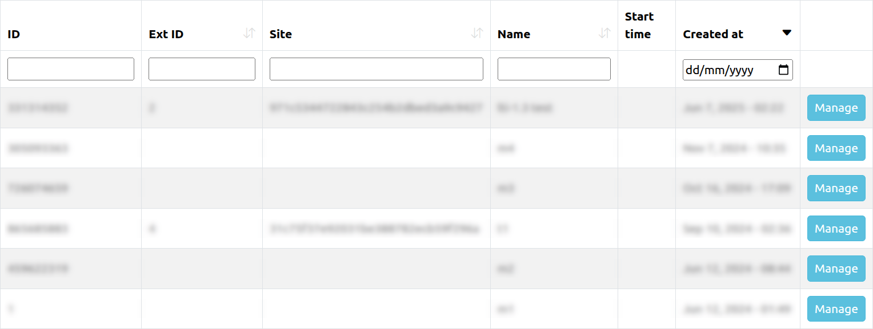The image size is (873, 329).
Task: Focus the Name filter input
Action: click(x=554, y=69)
